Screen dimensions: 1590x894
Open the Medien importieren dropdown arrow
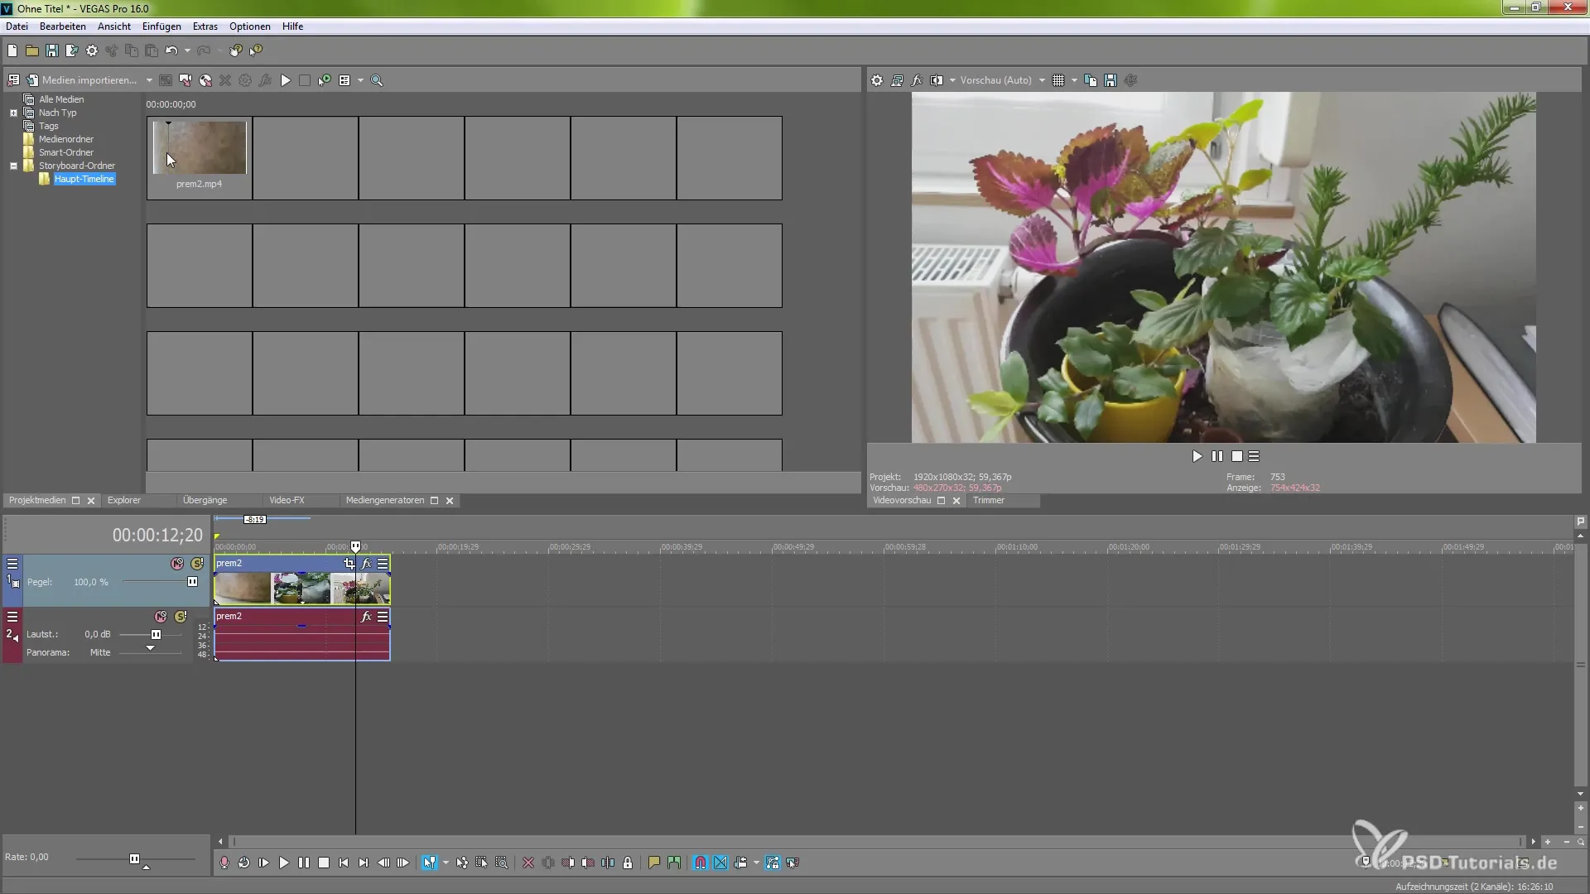[x=149, y=80]
